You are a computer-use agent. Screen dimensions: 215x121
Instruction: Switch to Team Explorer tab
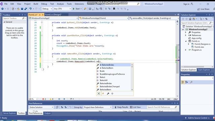tap(204, 70)
